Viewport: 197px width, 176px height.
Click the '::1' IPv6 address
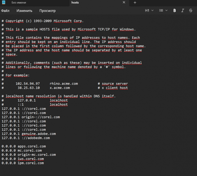coord(21,104)
